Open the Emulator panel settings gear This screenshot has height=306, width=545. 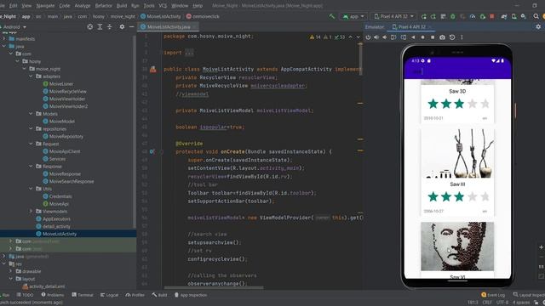[538, 26]
